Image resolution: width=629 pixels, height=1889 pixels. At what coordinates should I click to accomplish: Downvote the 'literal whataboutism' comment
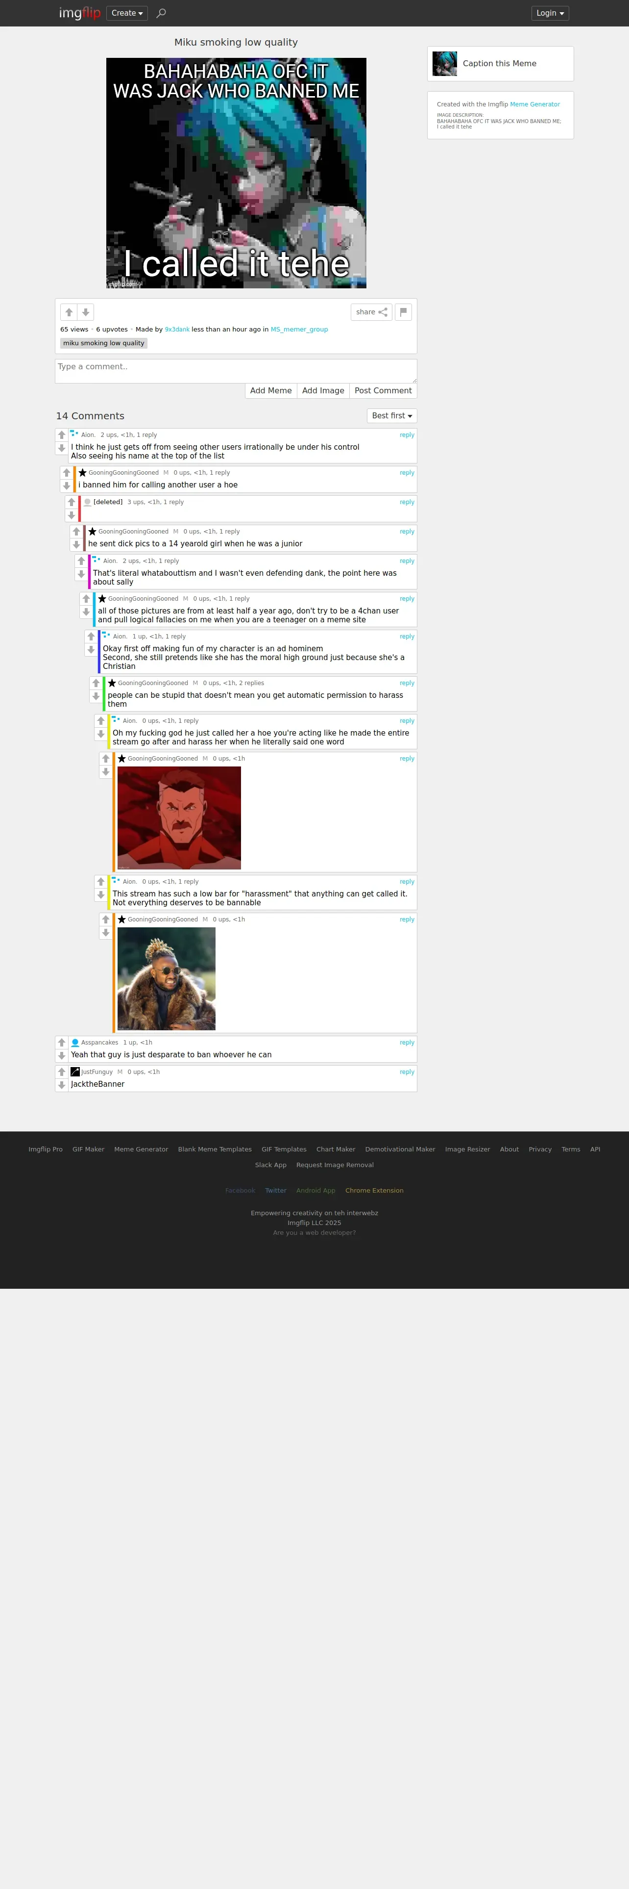click(81, 574)
